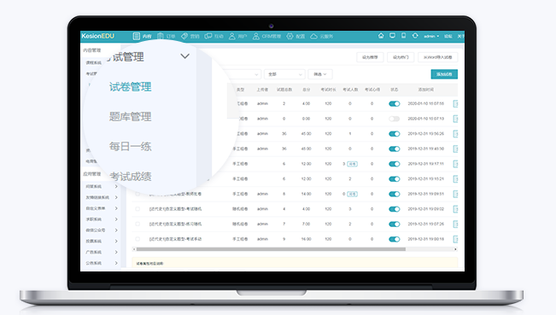Click the horizontal scrollbar thumb
556x315 pixels.
click(271, 249)
